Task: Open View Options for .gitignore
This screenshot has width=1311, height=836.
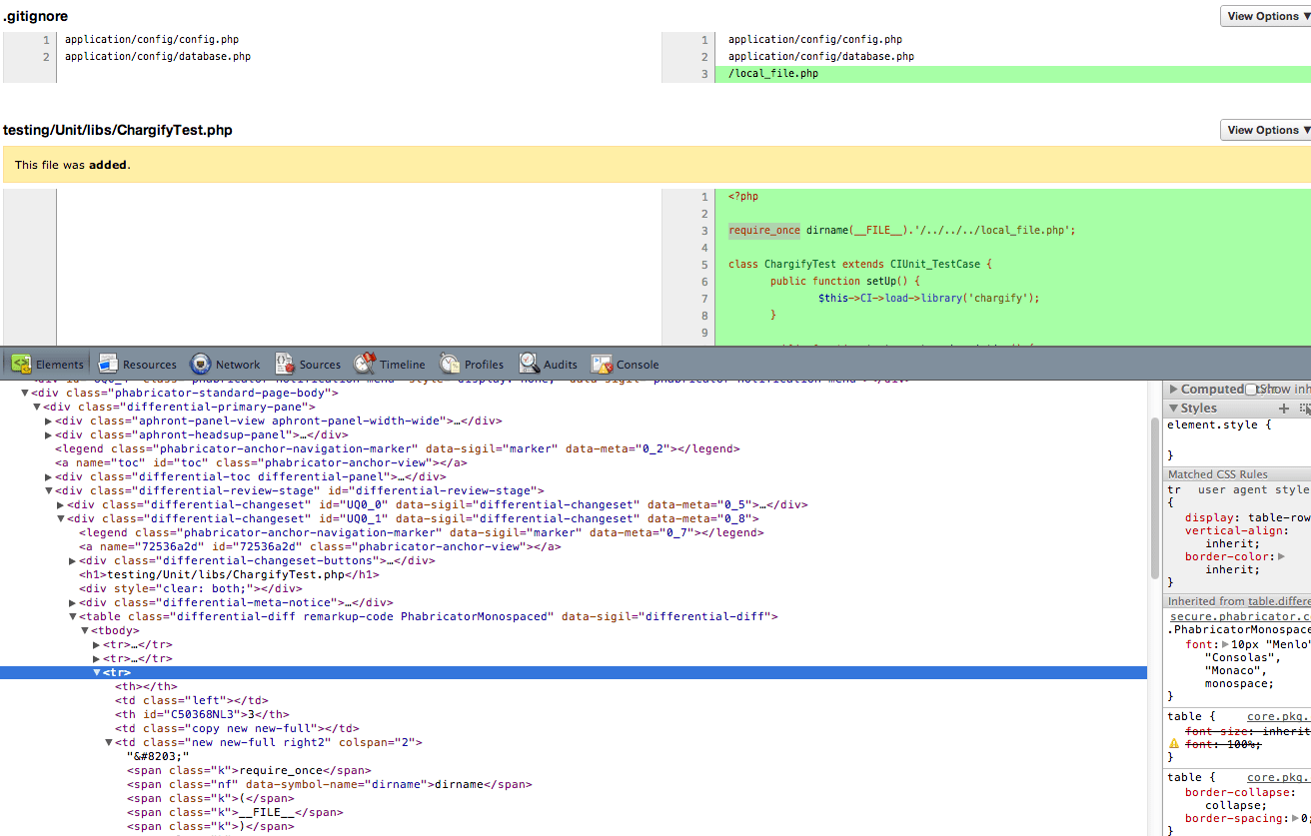Action: [1265, 16]
